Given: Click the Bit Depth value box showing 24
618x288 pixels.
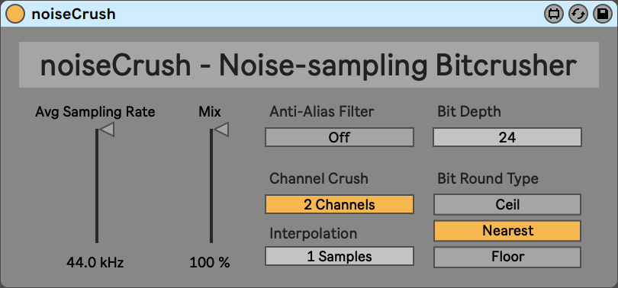Looking at the screenshot, I should click(507, 137).
